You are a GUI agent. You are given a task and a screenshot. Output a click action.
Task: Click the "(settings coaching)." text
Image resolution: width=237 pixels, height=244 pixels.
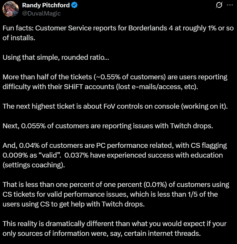(34, 165)
